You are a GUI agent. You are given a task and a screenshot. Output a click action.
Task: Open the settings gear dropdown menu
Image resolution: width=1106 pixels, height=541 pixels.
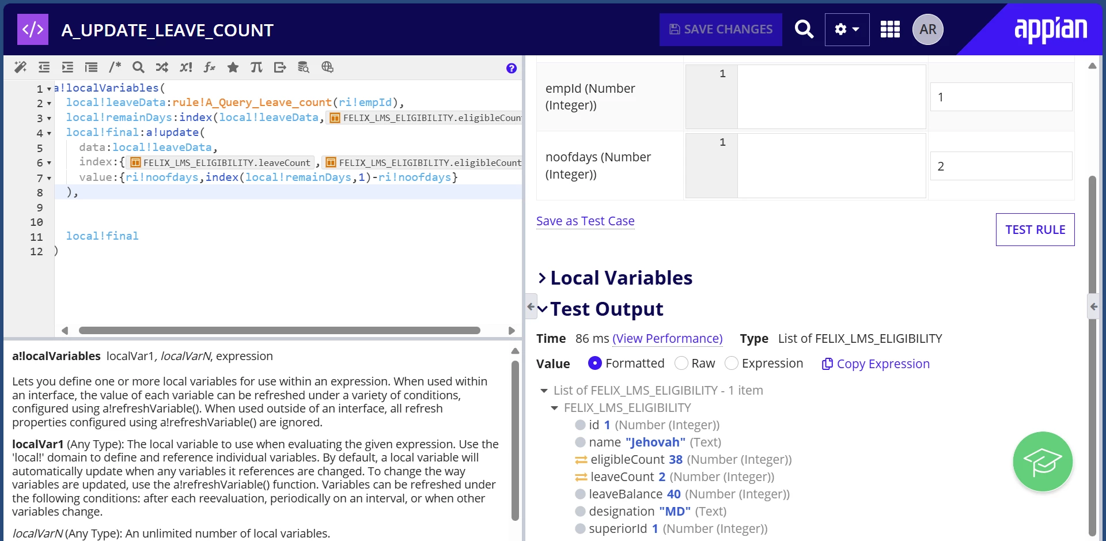tap(847, 29)
